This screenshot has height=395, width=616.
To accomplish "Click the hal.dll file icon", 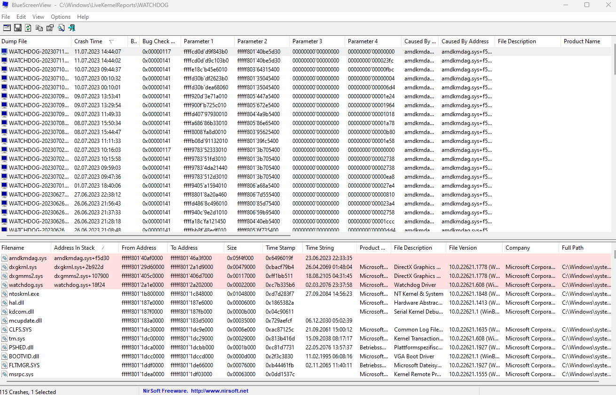I will (4, 303).
